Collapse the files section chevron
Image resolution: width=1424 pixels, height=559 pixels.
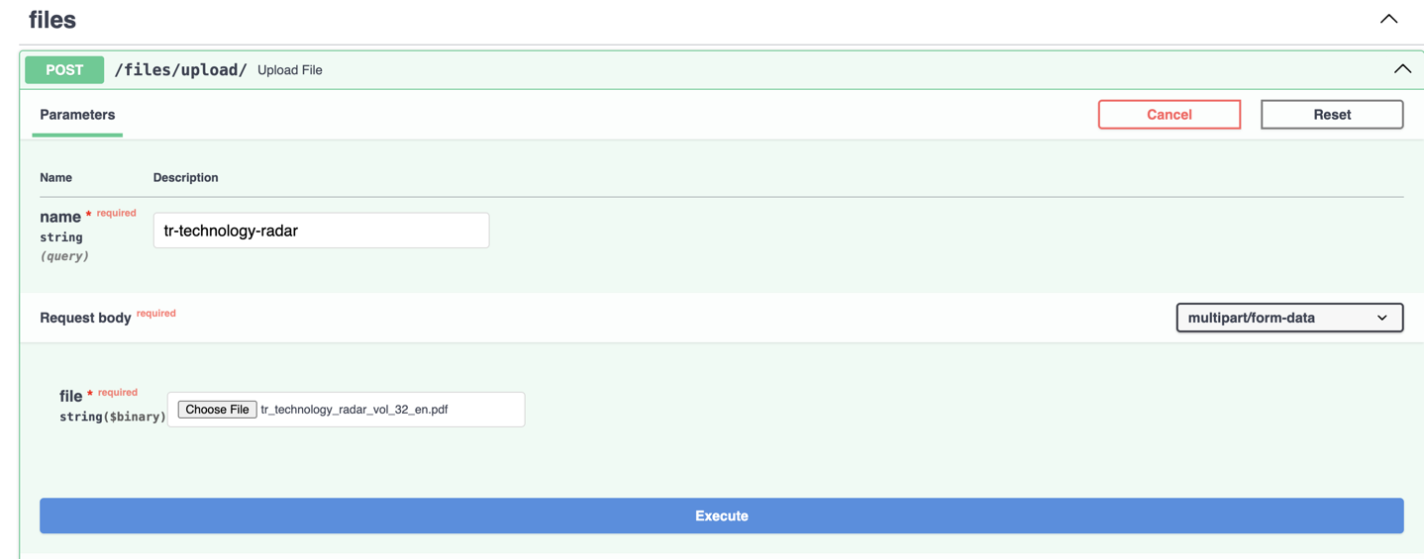coord(1388,19)
